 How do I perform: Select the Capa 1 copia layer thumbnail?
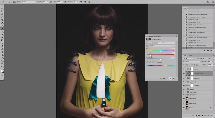click(x=187, y=103)
